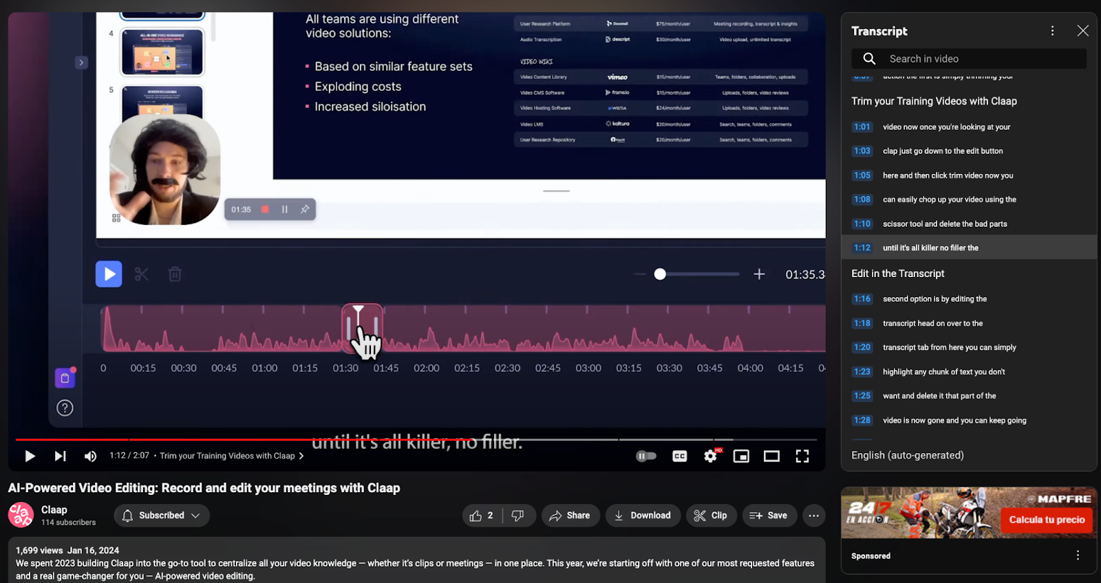Switch to miniplayer mode
This screenshot has width=1101, height=583.
tap(741, 456)
